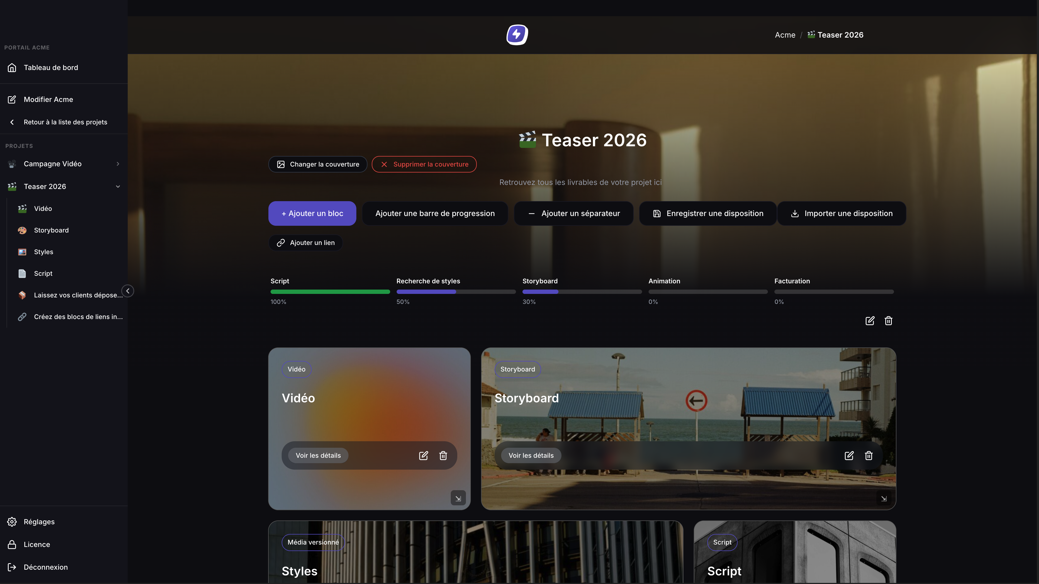
Task: Collapse the Teaser 2026 project chevron
Action: coord(118,187)
